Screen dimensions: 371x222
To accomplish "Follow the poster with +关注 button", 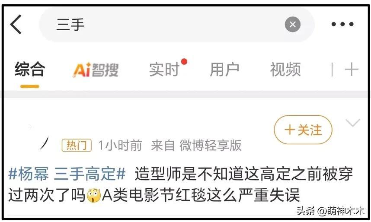I will coord(303,130).
